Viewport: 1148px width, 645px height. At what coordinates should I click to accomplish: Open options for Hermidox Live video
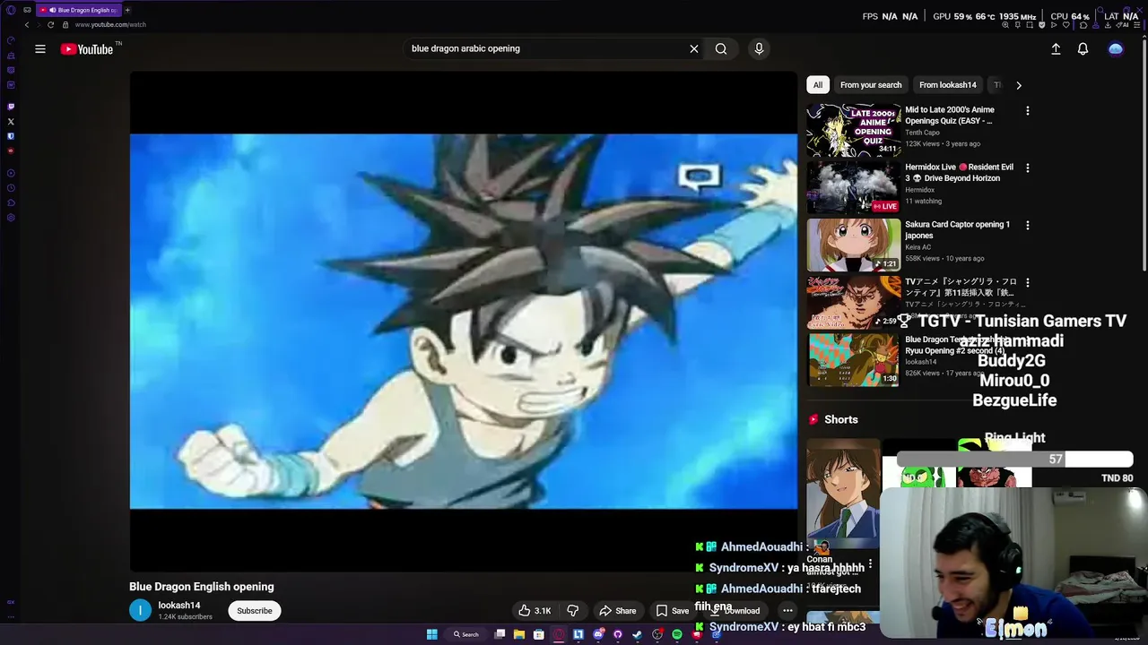click(x=1028, y=168)
